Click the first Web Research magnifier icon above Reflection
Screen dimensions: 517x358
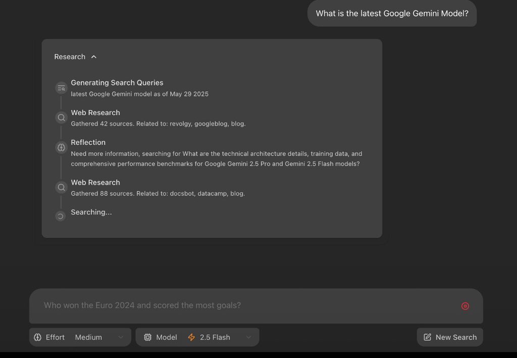pyautogui.click(x=61, y=117)
